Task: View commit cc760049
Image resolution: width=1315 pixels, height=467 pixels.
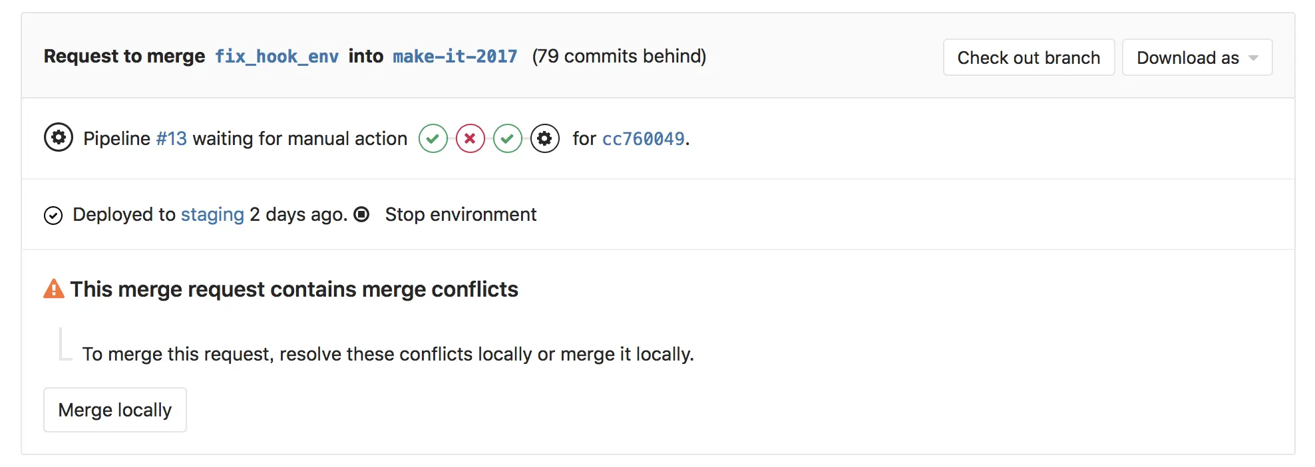Action: coord(643,139)
